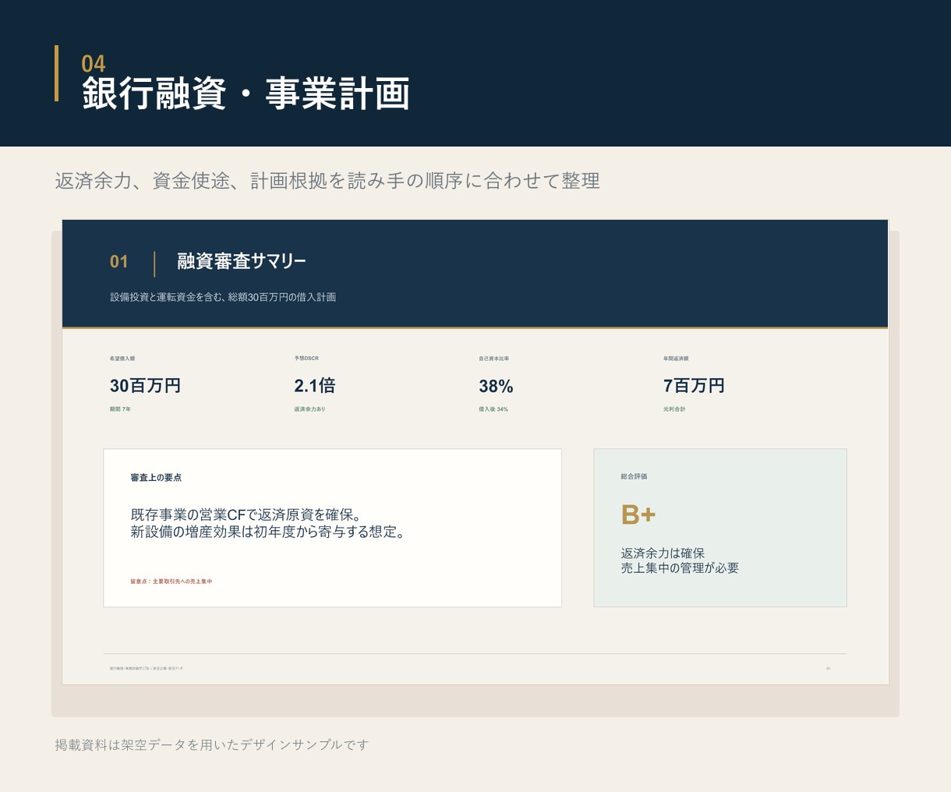Select the value "38%"
The image size is (951, 792).
(x=496, y=387)
